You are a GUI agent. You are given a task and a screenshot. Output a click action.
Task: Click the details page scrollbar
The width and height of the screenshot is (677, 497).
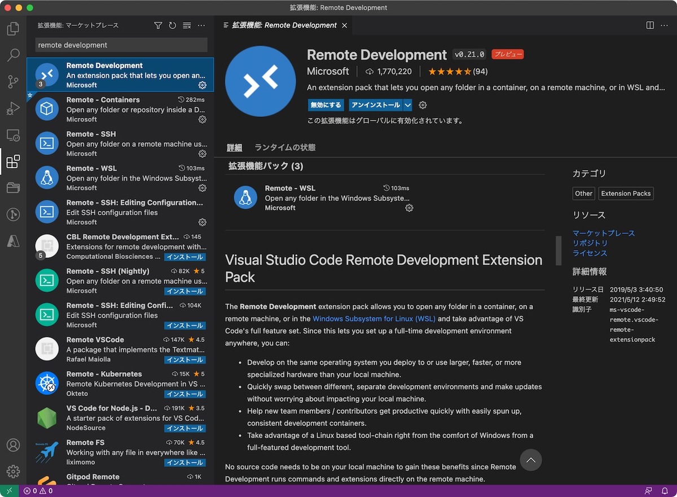click(559, 250)
